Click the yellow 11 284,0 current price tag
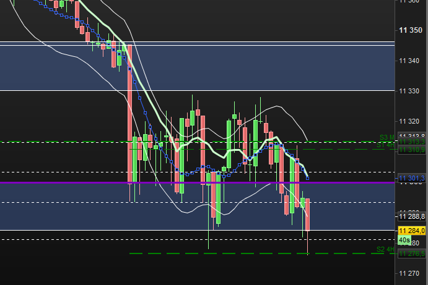428x285 pixels. (x=412, y=231)
